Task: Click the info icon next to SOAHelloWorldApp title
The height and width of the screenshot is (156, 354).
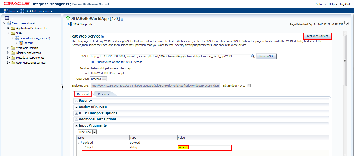Action: point(122,19)
